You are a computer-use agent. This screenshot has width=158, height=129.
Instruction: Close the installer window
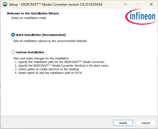coord(151,4)
